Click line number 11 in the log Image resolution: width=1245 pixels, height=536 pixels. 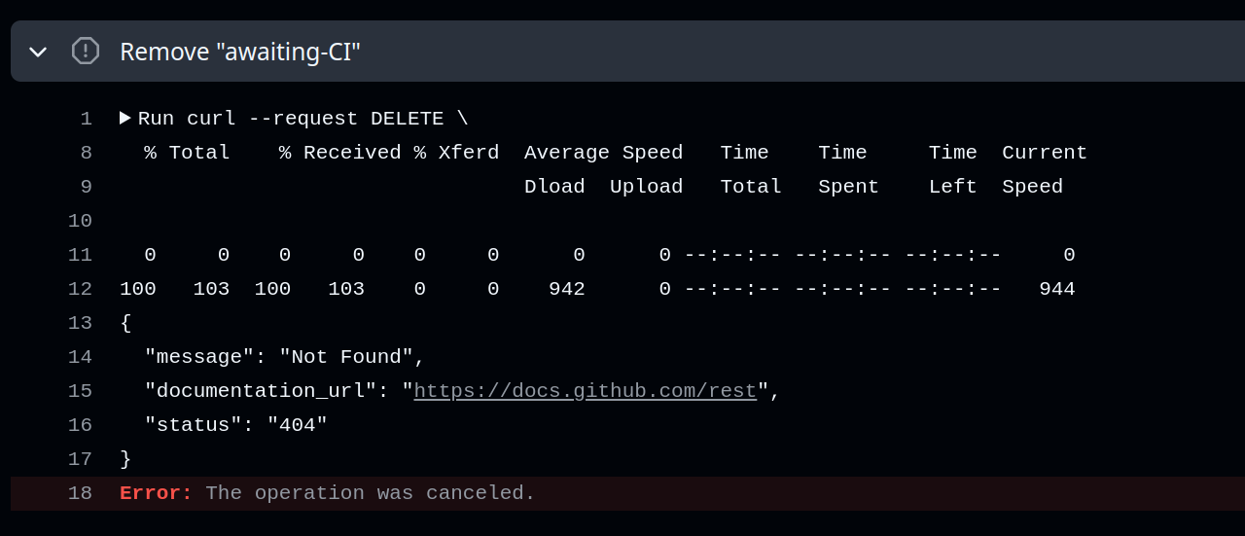pyautogui.click(x=80, y=255)
